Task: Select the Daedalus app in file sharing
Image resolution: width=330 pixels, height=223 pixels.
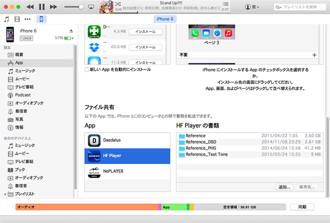Action: click(127, 140)
